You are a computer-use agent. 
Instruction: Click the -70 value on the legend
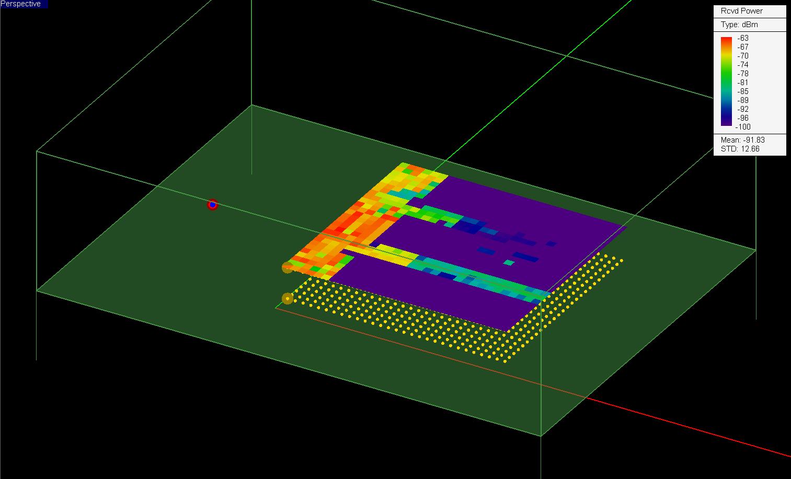tap(743, 56)
